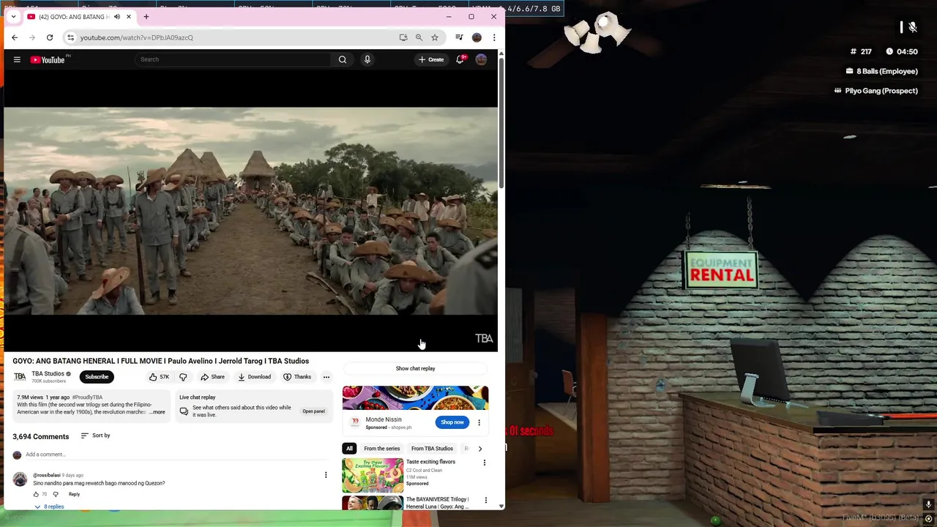The height and width of the screenshot is (527, 937).
Task: Click the video player frame
Action: [250, 211]
